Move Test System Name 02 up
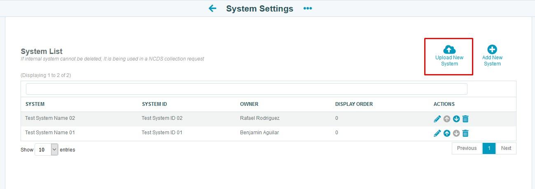 [x=447, y=119]
